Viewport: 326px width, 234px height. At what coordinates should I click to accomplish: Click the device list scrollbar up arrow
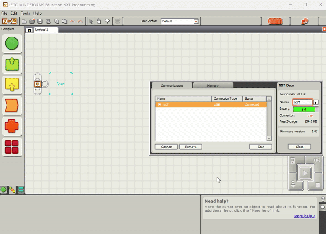269,99
